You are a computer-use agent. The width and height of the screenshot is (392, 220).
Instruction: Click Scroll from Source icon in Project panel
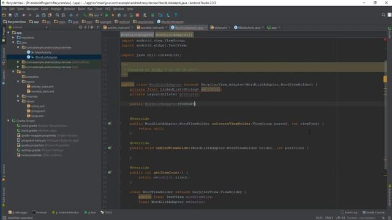click(x=80, y=27)
